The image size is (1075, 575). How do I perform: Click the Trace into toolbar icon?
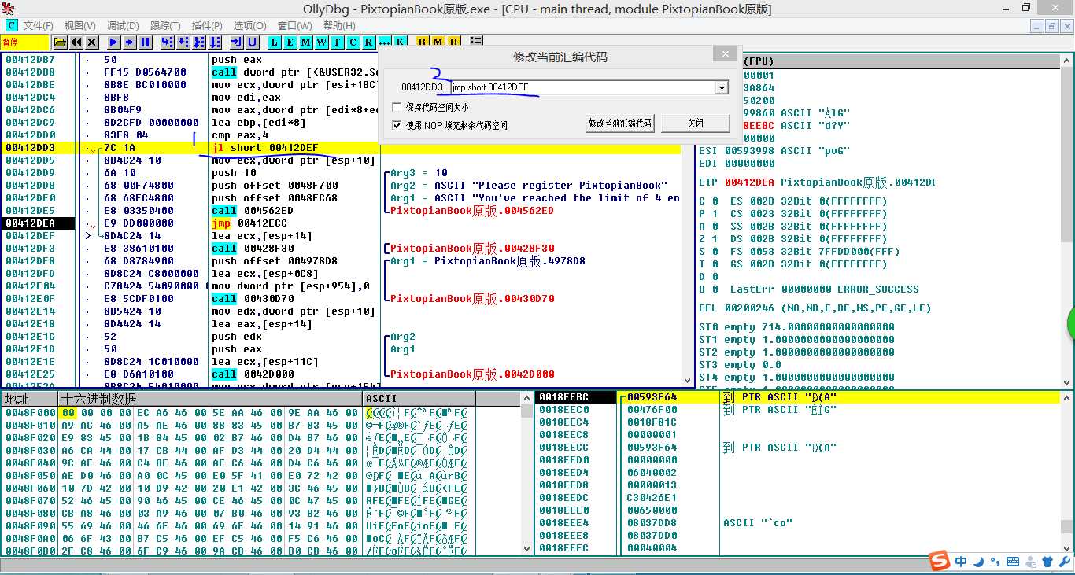[x=199, y=42]
